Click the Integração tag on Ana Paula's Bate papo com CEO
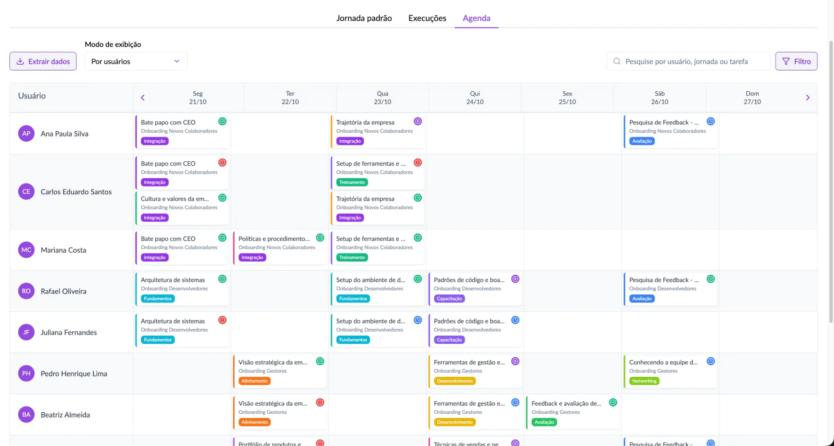Image resolution: width=834 pixels, height=446 pixels. tap(155, 141)
